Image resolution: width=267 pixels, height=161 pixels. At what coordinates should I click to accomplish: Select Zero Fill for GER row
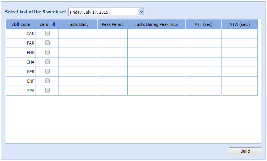tap(47, 72)
